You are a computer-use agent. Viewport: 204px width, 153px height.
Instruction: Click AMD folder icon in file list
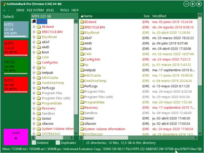(x=82, y=43)
